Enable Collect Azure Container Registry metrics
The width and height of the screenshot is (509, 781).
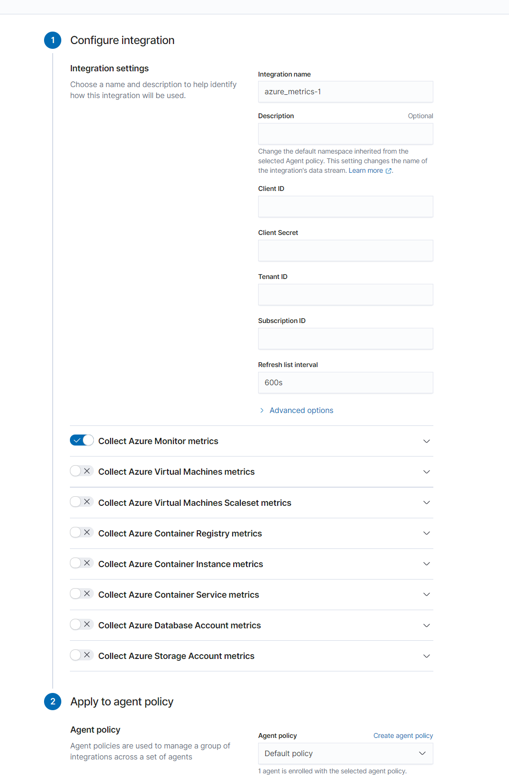82,532
